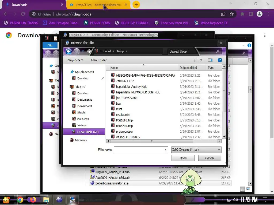
Task: Reload the page in Chrome
Action: coord(23,14)
